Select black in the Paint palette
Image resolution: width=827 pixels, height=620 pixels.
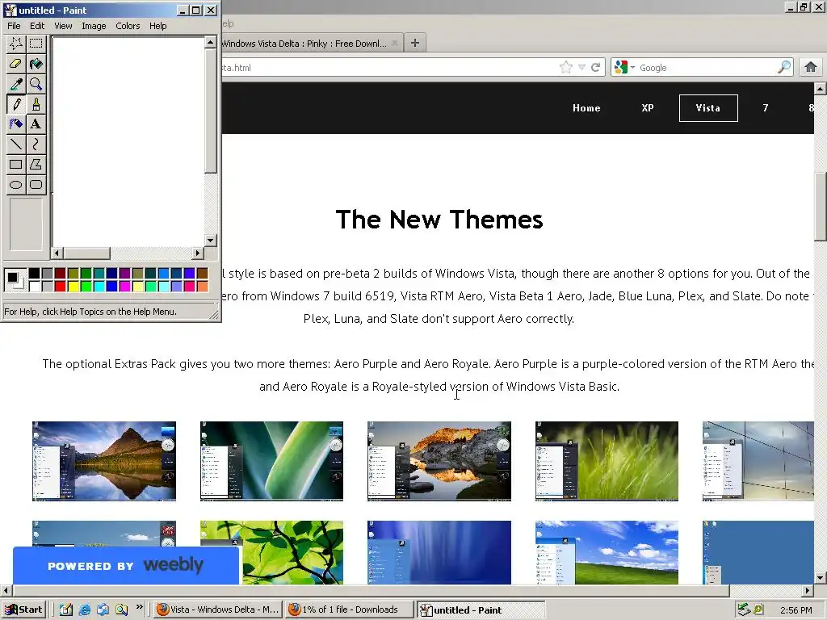point(34,273)
